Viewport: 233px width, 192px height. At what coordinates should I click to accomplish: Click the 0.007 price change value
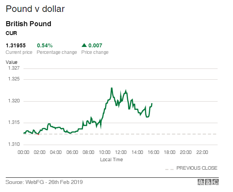coord(95,46)
